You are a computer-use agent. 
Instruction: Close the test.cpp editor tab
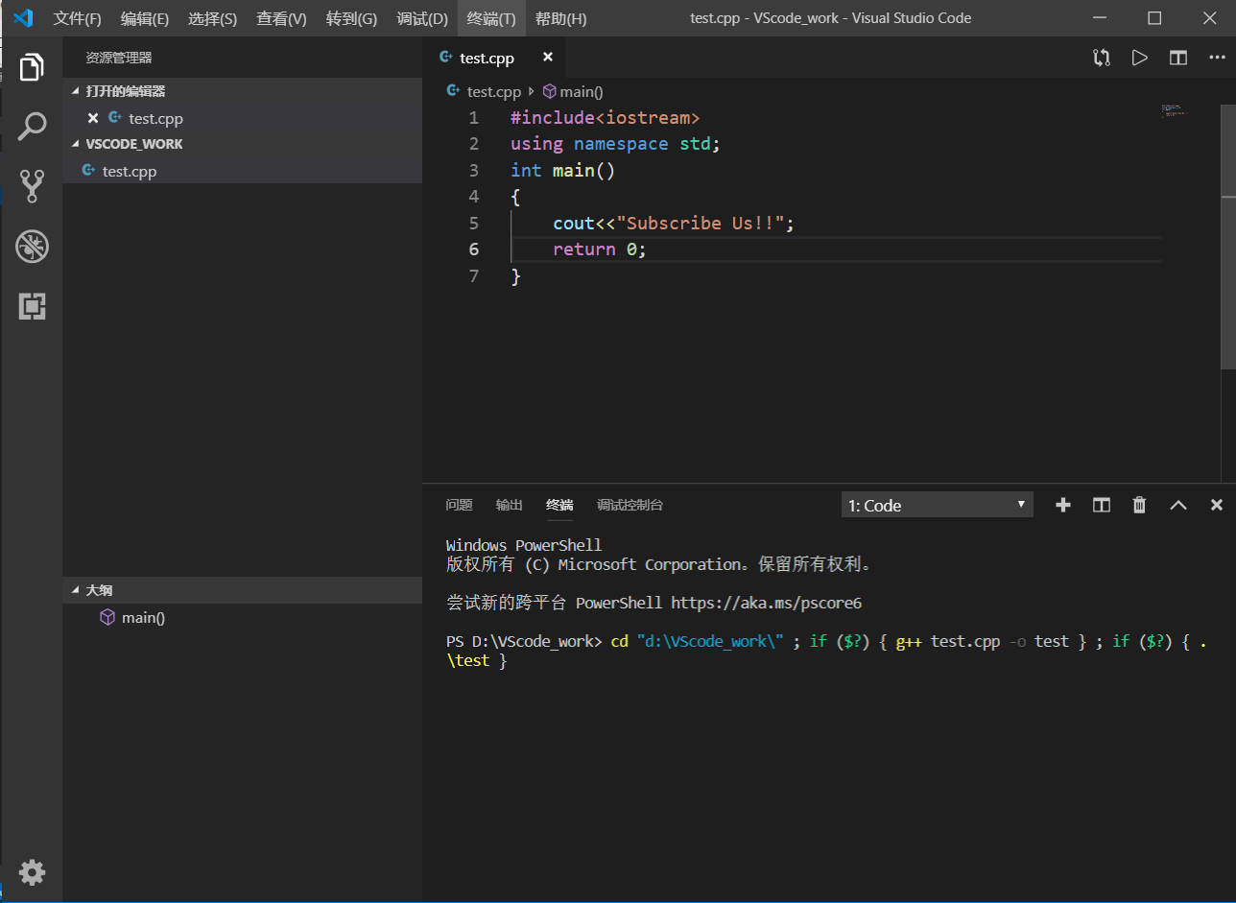click(x=548, y=58)
